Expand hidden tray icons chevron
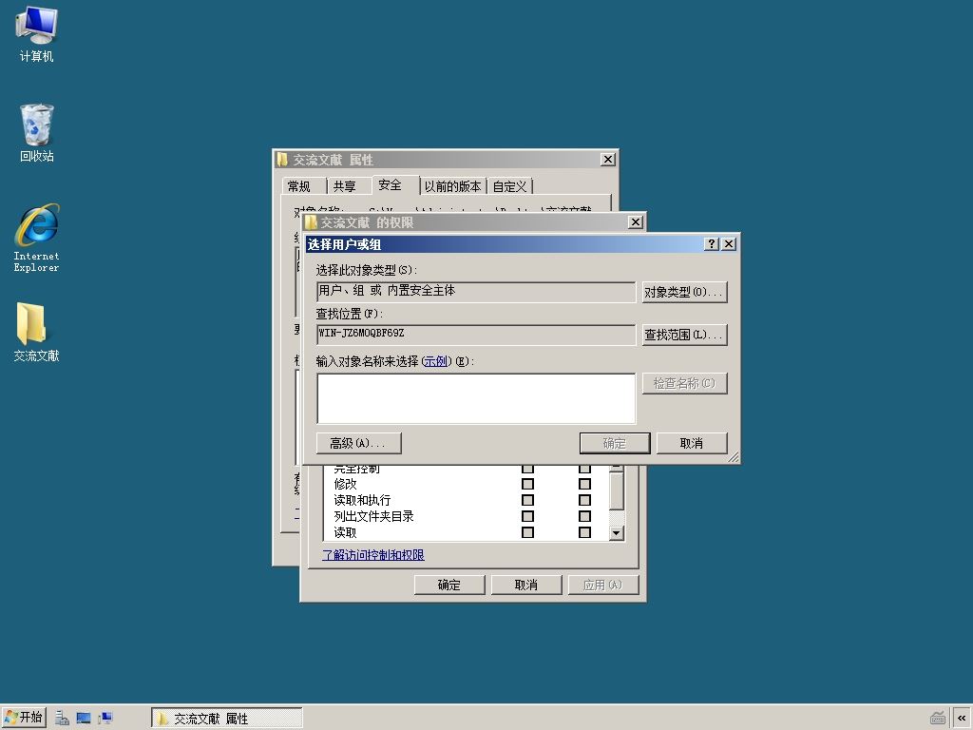This screenshot has width=973, height=730. coord(962,719)
